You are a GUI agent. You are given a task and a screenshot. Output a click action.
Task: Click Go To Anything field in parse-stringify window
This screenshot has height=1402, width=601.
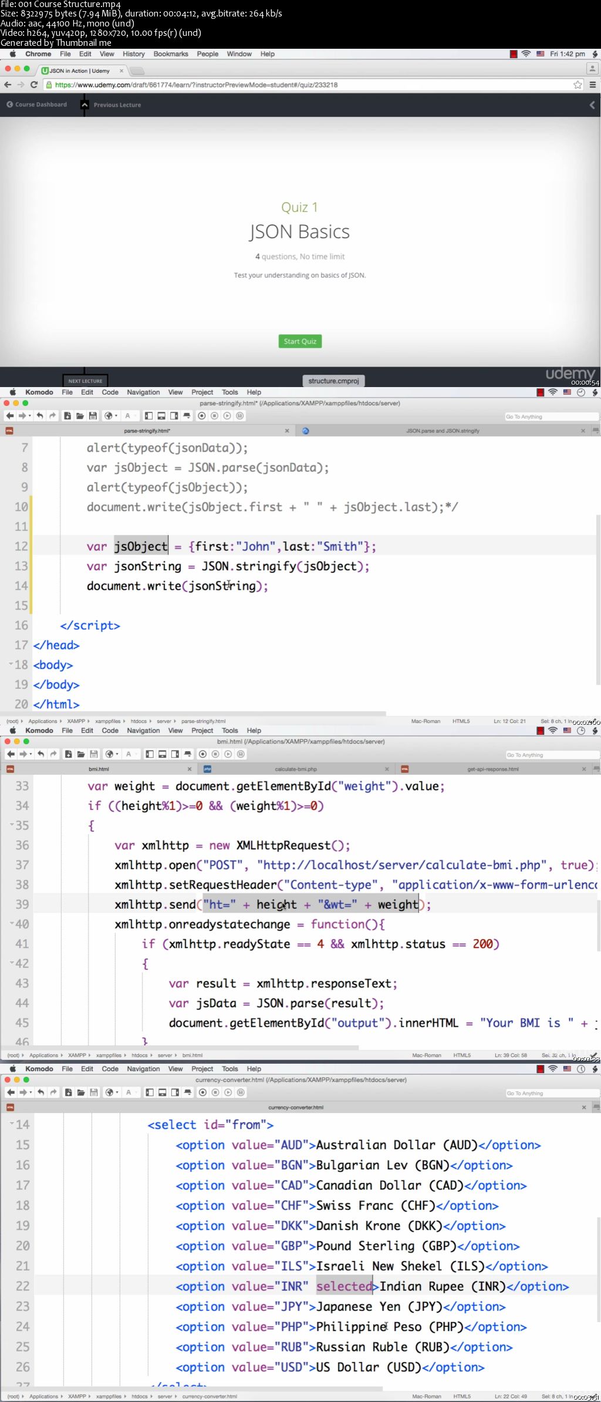coord(552,416)
